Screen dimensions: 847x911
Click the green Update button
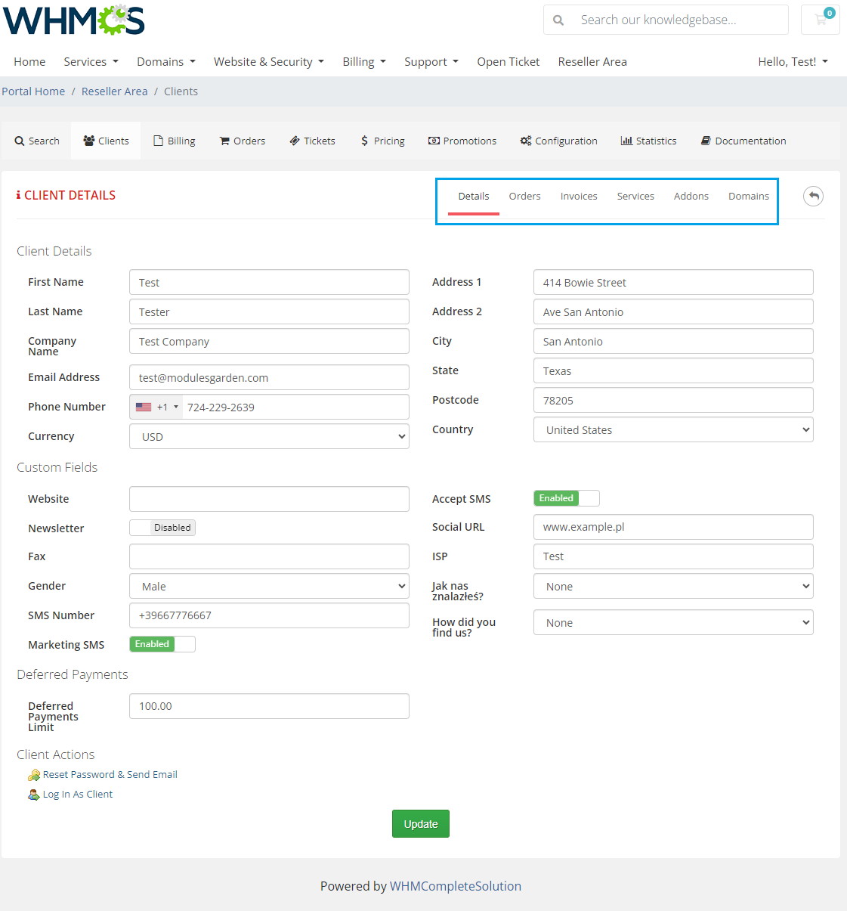coord(421,824)
